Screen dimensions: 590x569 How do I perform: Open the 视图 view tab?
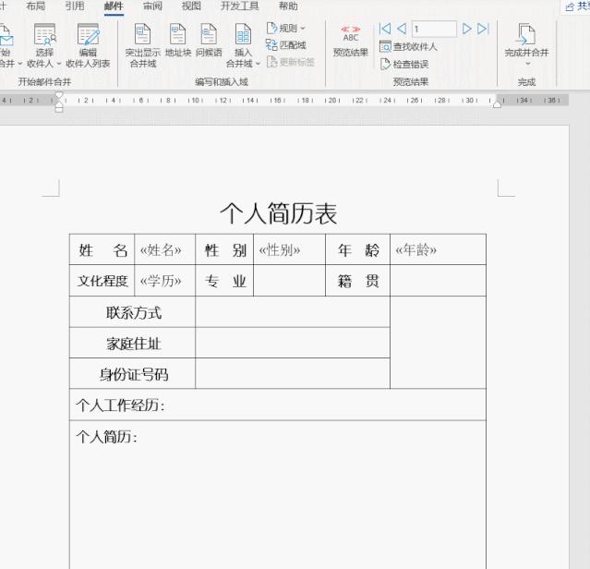[x=191, y=6]
